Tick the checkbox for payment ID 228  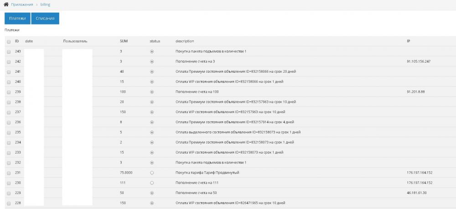9,203
